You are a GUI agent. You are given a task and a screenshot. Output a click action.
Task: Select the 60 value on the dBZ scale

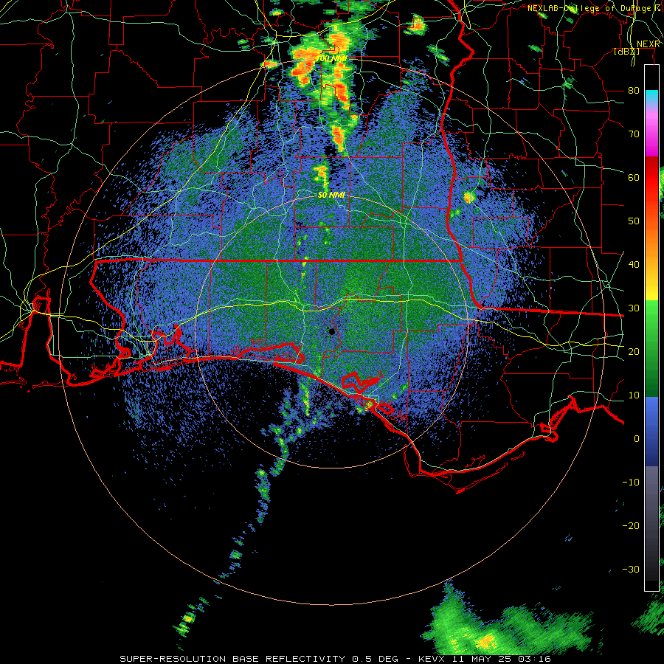634,177
